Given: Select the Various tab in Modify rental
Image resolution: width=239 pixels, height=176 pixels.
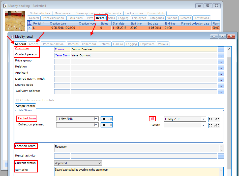Looking at the screenshot, I should [163, 44].
